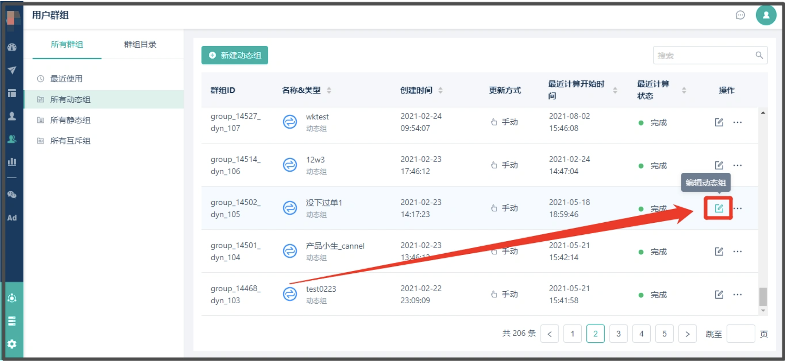Click group name 产品小生_cannel
This screenshot has height=361, width=786.
(335, 246)
